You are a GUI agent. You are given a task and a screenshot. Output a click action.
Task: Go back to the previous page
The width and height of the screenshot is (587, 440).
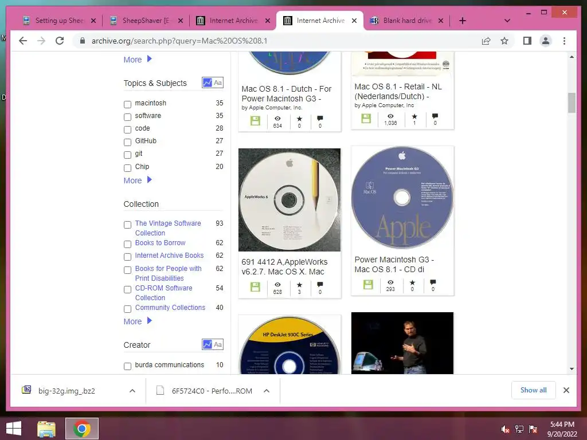point(23,41)
